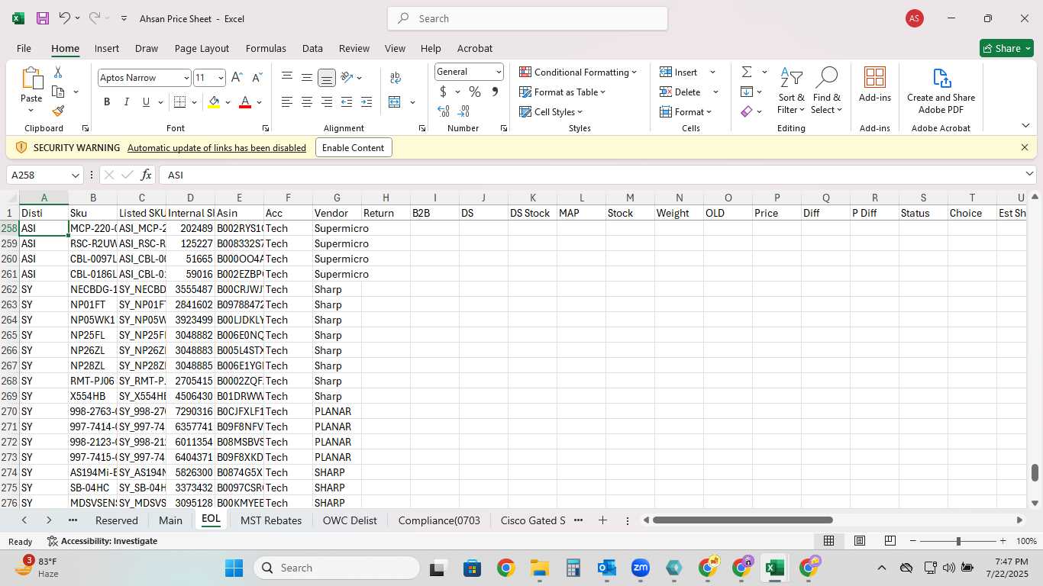This screenshot has height=586, width=1043.
Task: Open the font name dropdown
Action: [x=186, y=78]
